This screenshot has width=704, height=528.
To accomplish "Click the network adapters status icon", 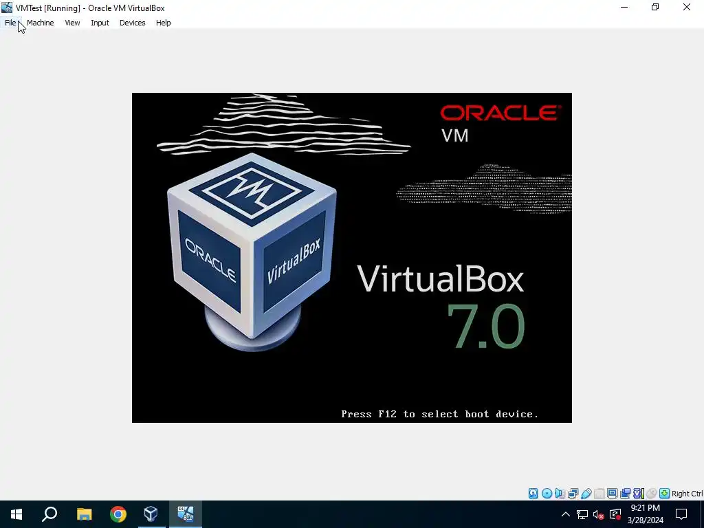I will click(x=573, y=494).
